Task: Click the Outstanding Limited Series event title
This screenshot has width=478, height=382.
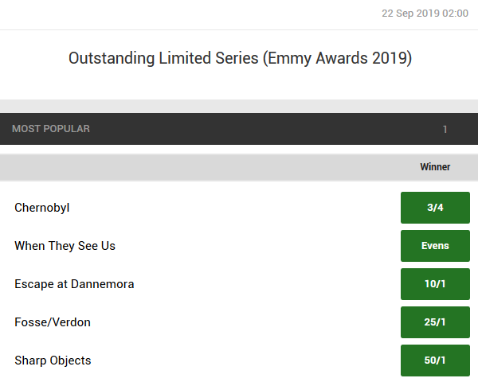Action: pyautogui.click(x=241, y=58)
